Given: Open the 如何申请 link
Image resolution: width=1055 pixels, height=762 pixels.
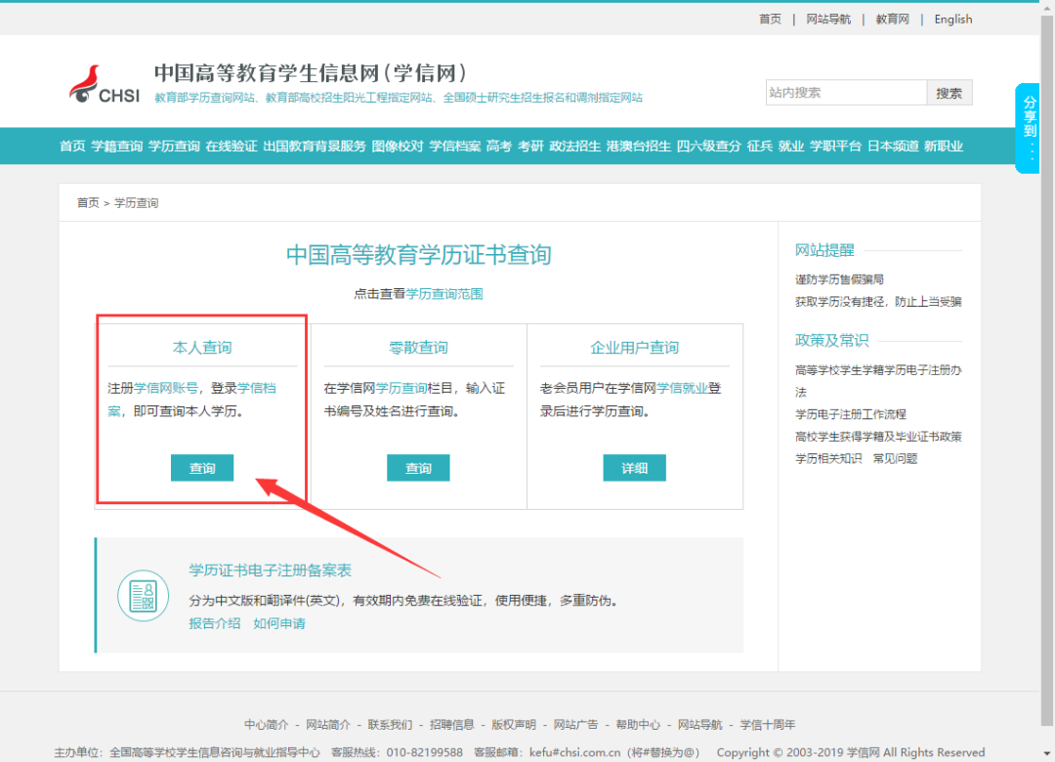Looking at the screenshot, I should pos(279,623).
